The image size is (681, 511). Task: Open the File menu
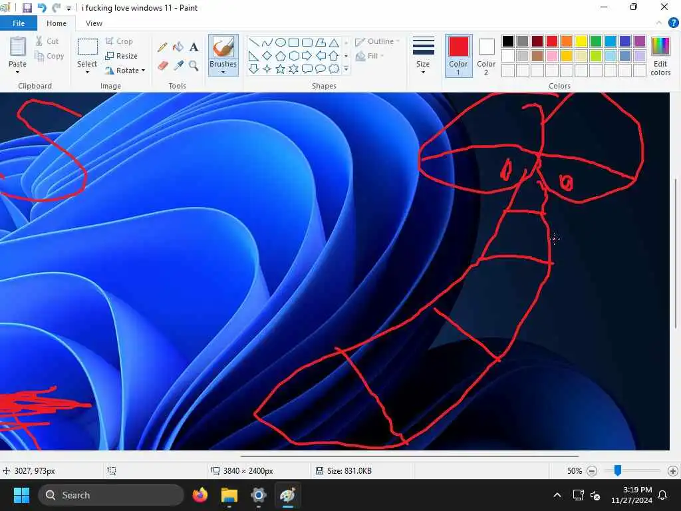click(x=18, y=23)
